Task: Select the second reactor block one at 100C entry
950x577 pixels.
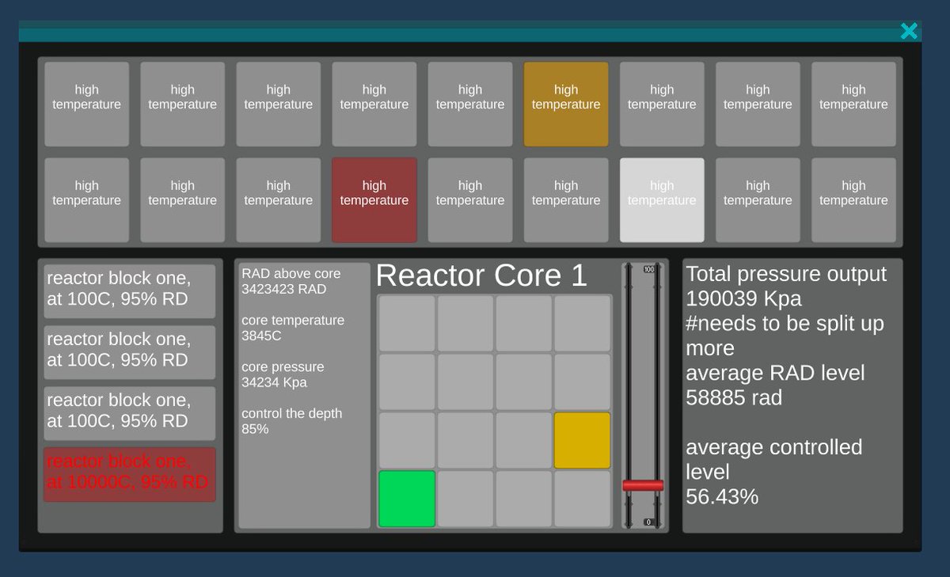Action: [x=130, y=352]
